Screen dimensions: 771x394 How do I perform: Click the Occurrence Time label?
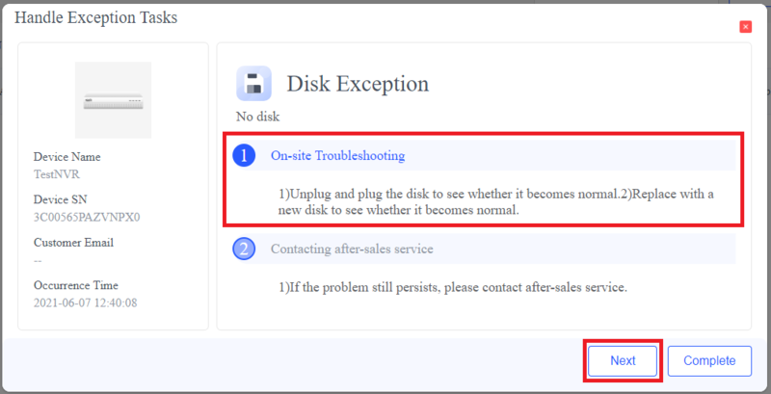pyautogui.click(x=76, y=286)
